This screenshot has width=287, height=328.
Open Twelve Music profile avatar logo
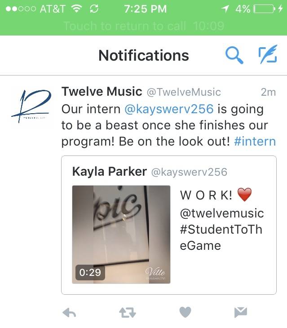click(x=31, y=106)
